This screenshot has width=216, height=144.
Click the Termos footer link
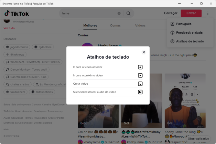[x=29, y=118]
